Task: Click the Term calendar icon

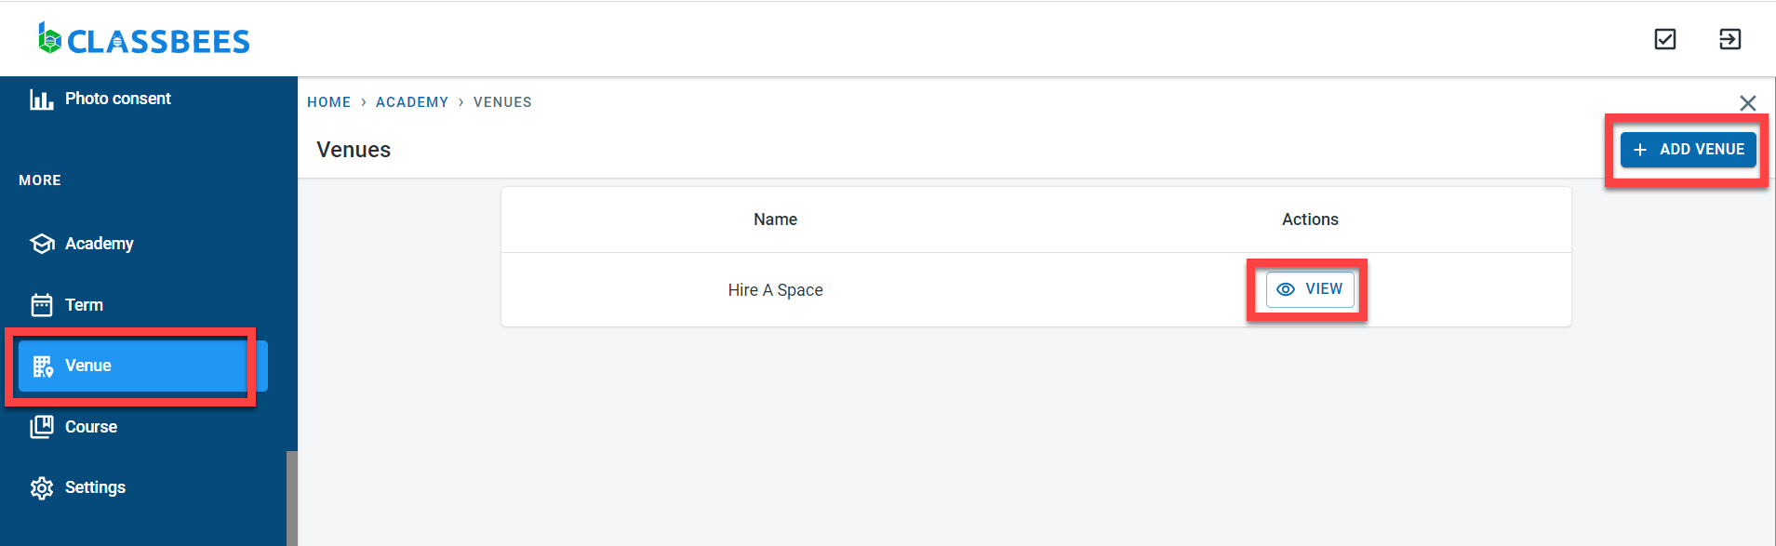Action: click(x=42, y=305)
